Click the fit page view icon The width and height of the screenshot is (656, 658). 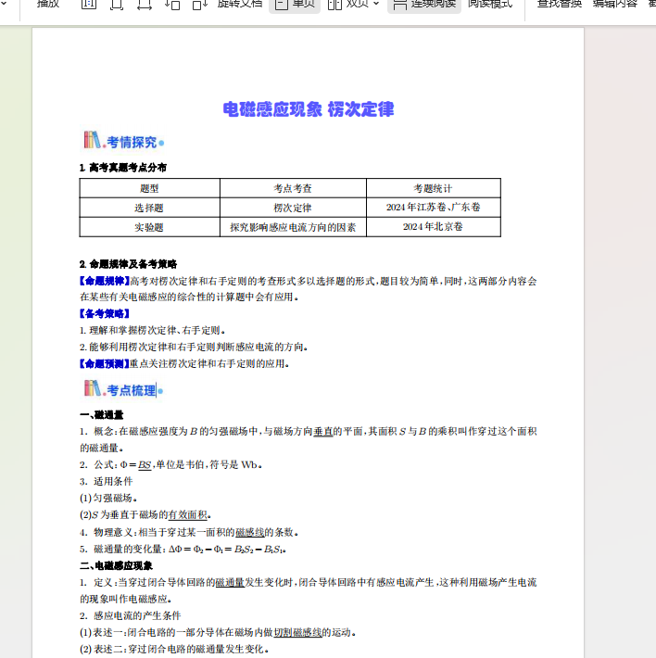117,5
